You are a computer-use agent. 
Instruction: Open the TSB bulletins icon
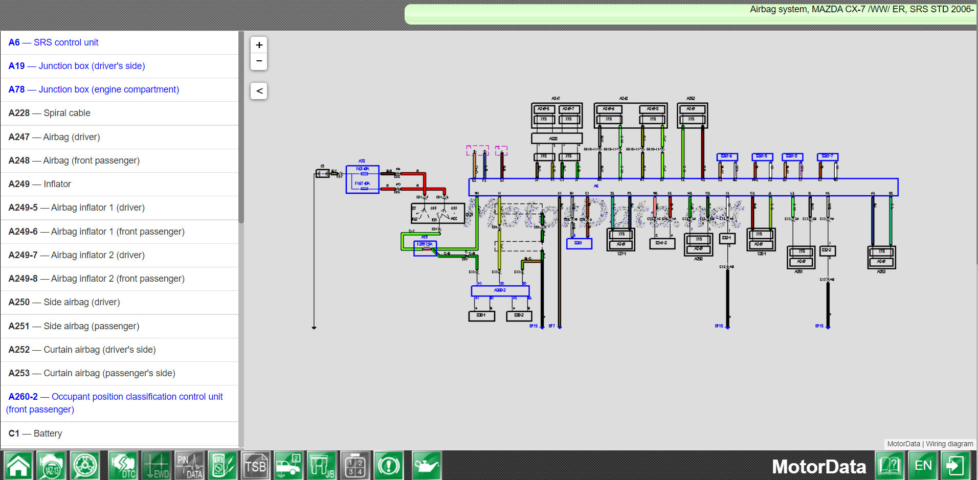tap(255, 466)
